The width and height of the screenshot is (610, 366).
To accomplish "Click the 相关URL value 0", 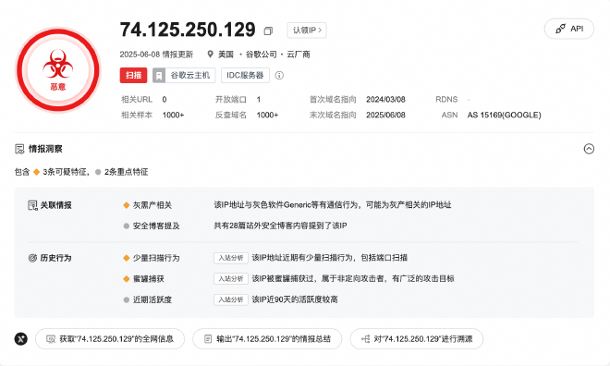I will 165,100.
